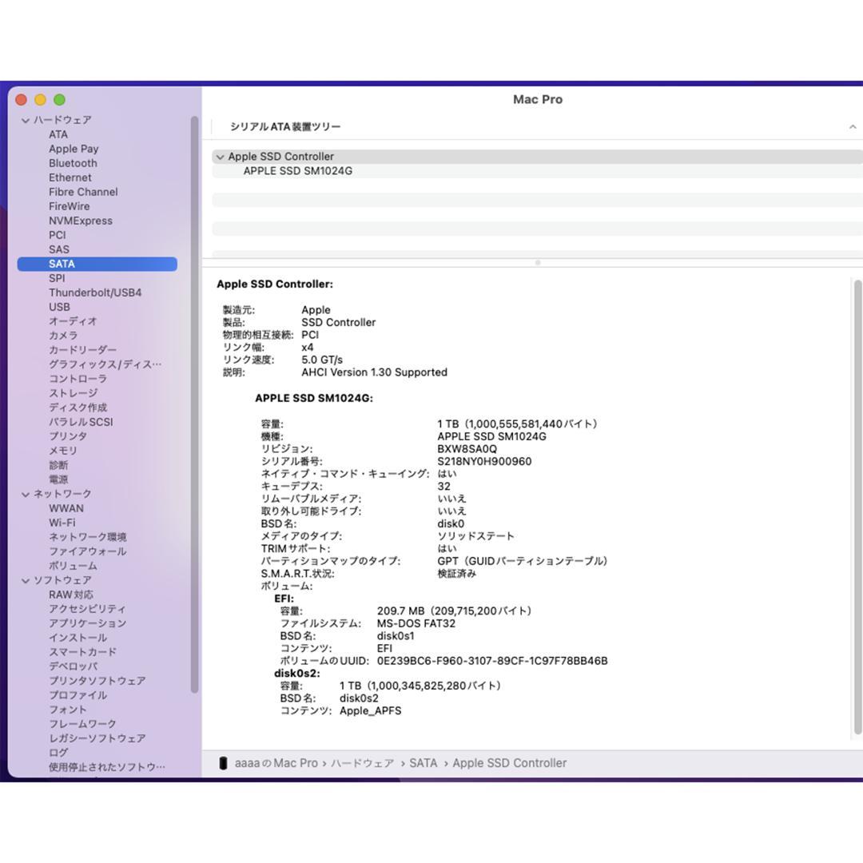Open プロファイル sidebar entry
Viewport: 863px width, 863px height.
[78, 695]
